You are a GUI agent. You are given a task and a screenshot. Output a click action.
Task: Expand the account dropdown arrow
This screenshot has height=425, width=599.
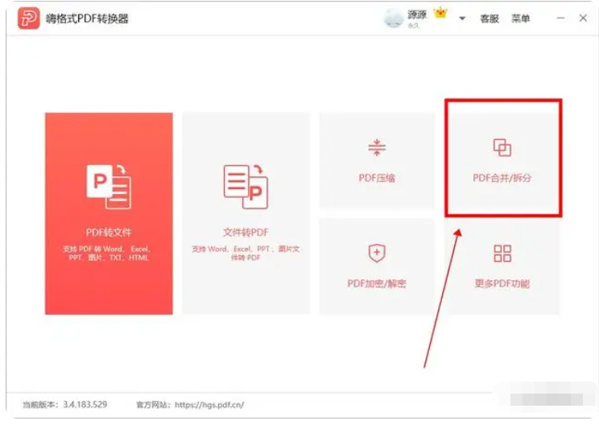pos(462,19)
